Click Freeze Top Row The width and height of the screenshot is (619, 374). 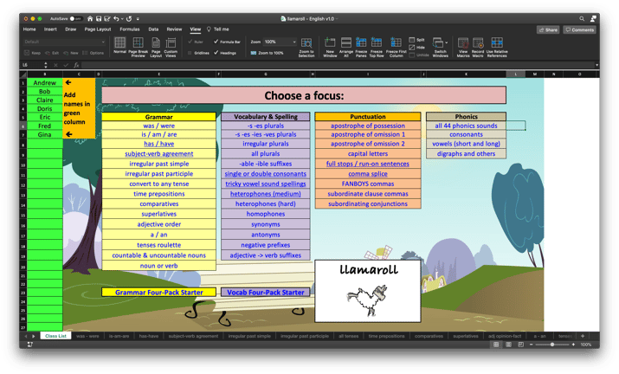(377, 47)
